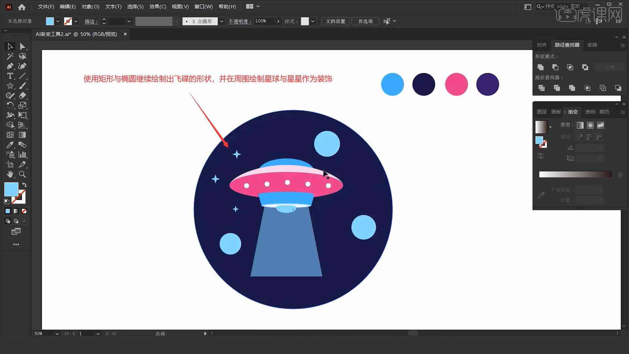Click the 首选项 (Preferences) button
The height and width of the screenshot is (354, 629).
[x=364, y=21]
